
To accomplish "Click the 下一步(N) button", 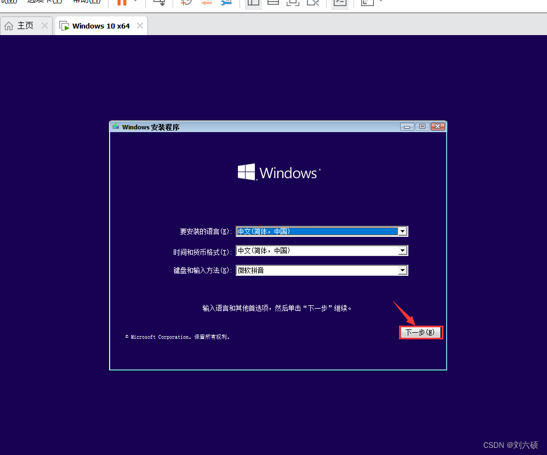I will click(420, 332).
